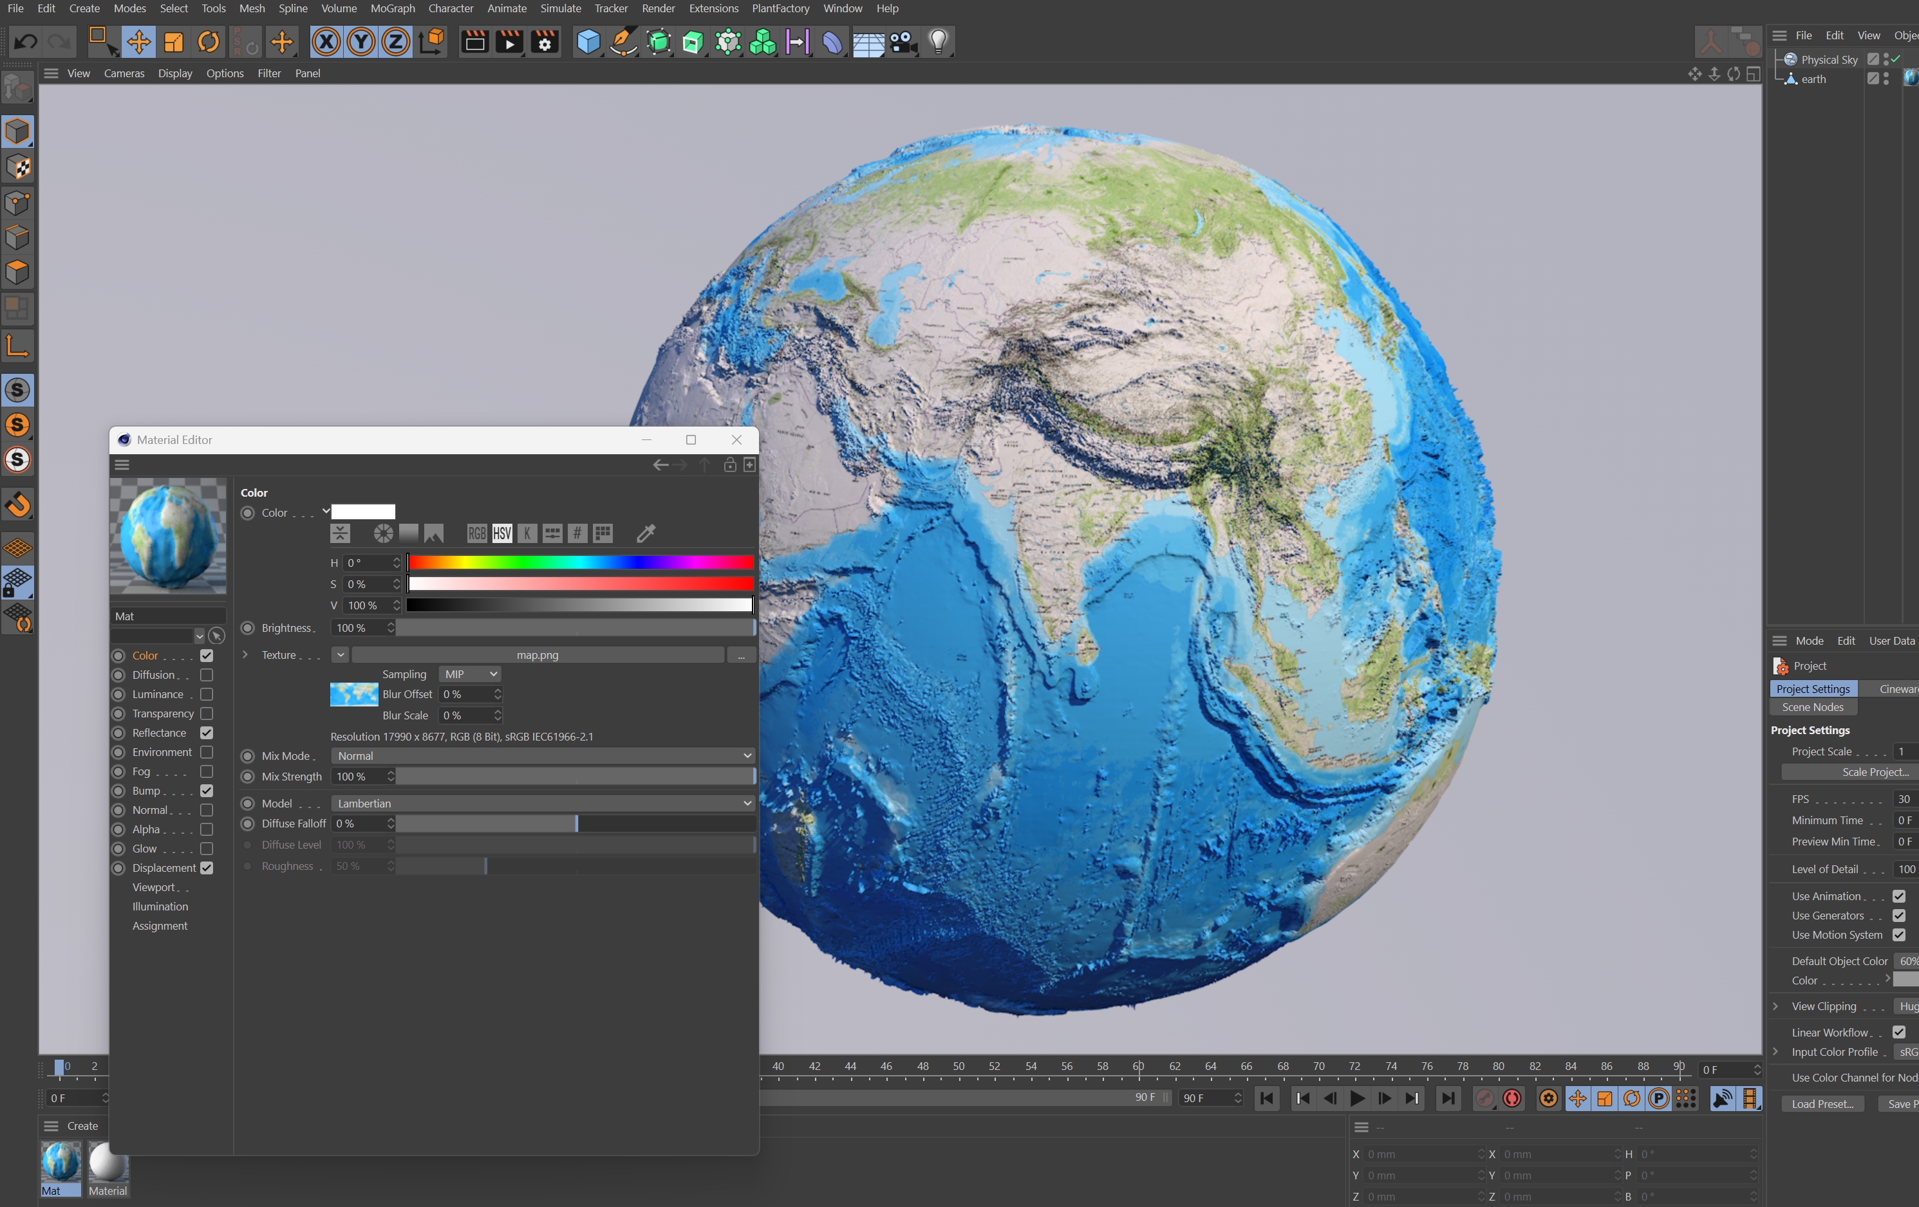Enable the Luminance channel checkbox
Screen dimensions: 1919x1207
[x=207, y=694]
